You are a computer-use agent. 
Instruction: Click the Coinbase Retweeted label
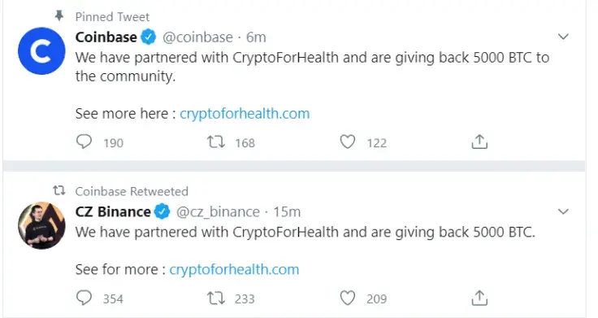[132, 191]
